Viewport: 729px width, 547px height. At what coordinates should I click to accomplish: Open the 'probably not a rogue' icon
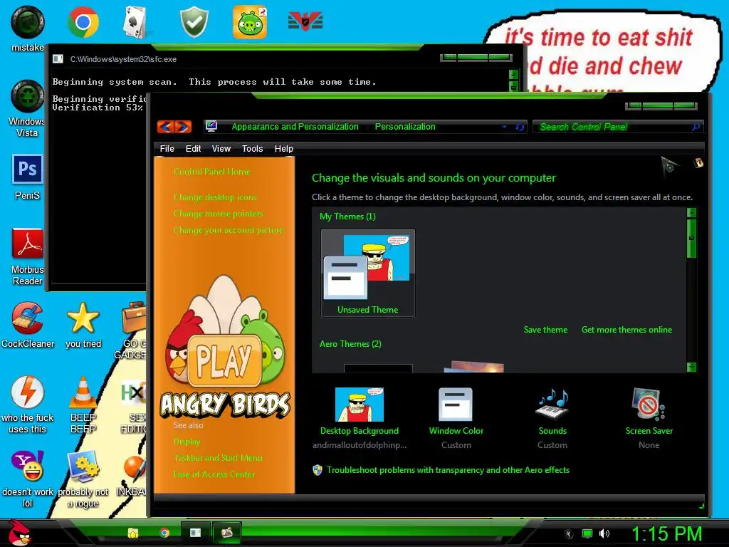[83, 479]
